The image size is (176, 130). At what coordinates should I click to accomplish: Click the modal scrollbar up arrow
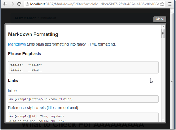(x=163, y=27)
